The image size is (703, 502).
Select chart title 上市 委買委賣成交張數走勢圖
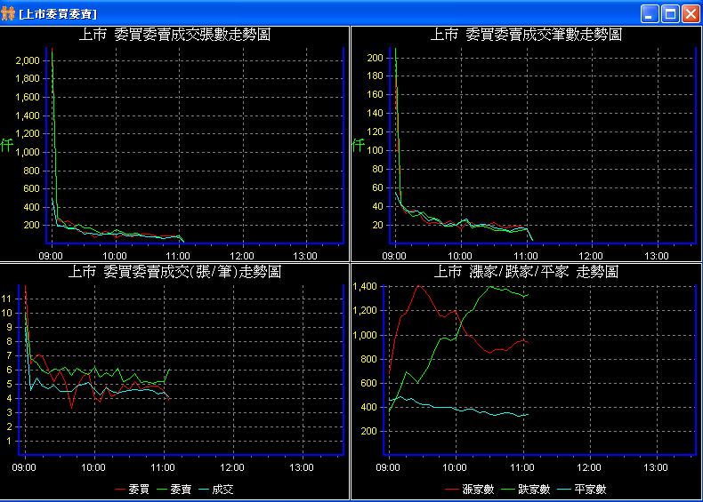click(174, 35)
